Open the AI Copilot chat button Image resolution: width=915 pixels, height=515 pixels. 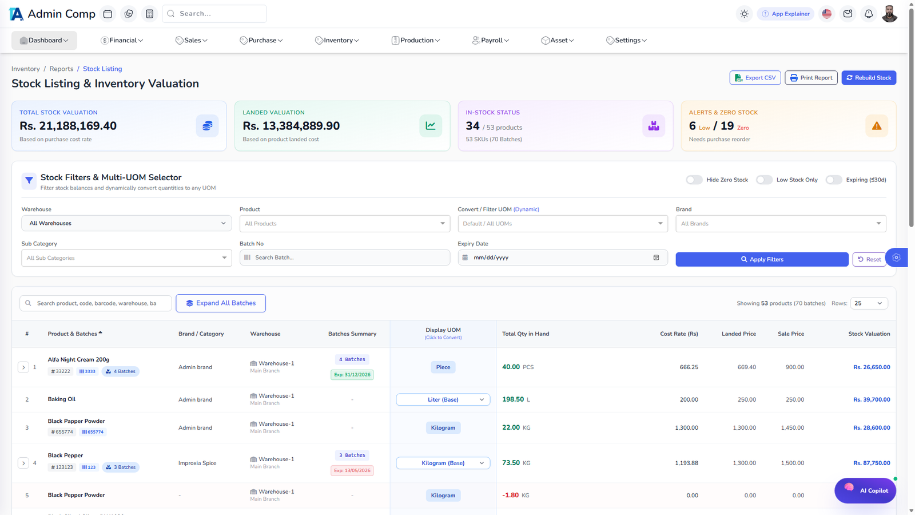click(x=865, y=490)
